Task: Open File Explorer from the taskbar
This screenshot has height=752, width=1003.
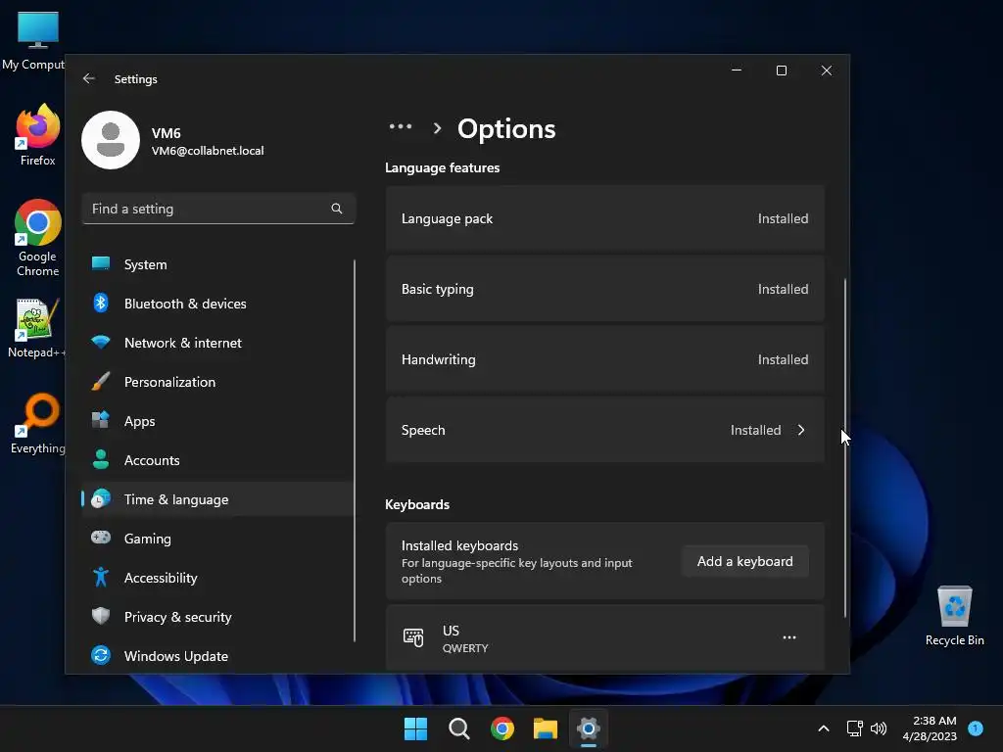Action: (546, 728)
